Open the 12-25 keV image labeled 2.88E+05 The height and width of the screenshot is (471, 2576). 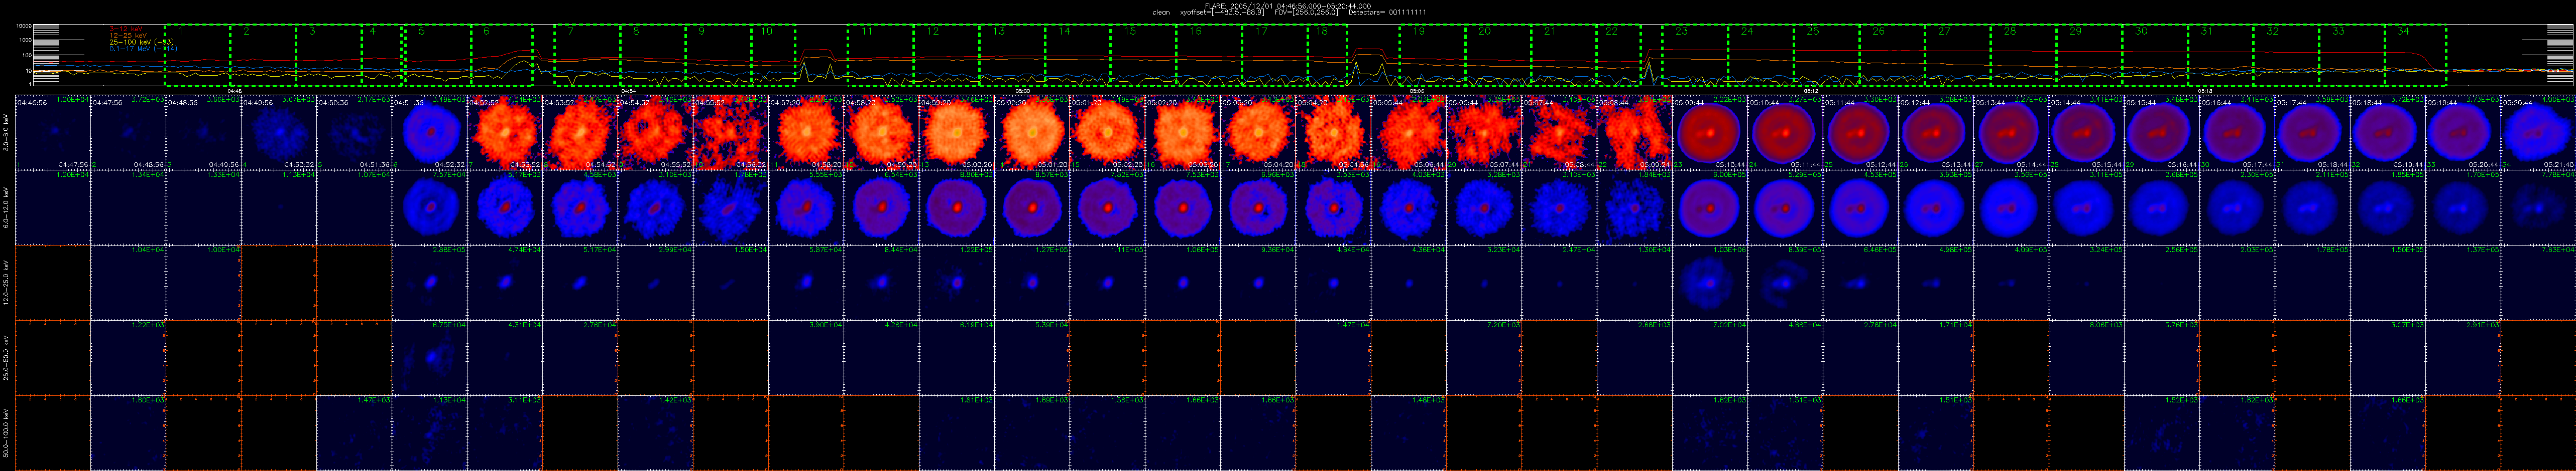coord(429,283)
